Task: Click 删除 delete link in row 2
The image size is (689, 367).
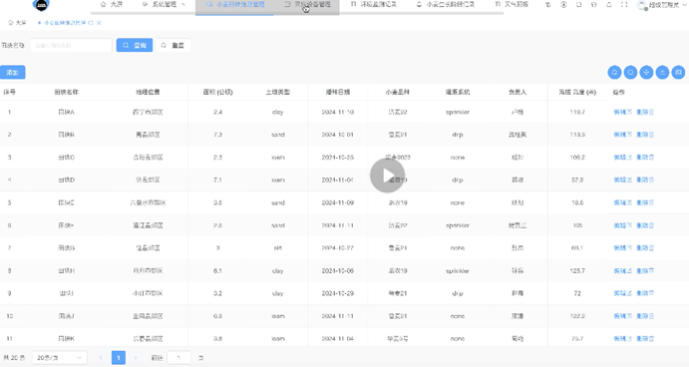Action: [645, 135]
